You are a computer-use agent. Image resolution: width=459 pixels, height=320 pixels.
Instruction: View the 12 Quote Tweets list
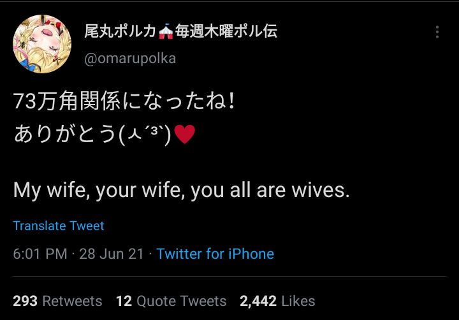click(x=171, y=301)
